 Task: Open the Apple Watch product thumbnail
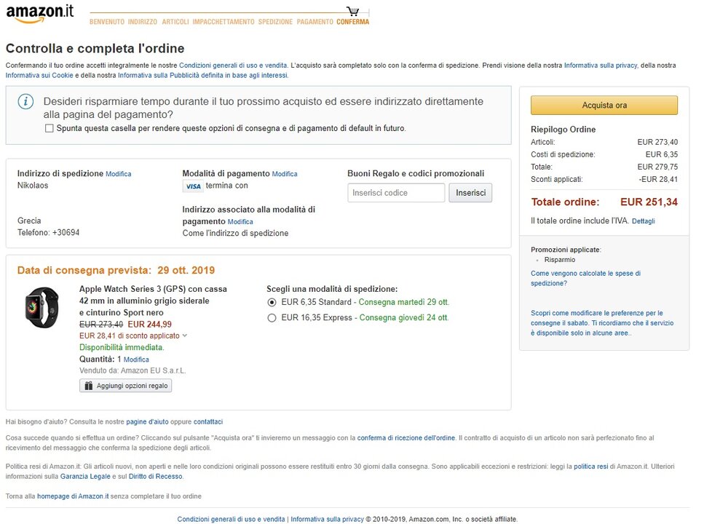(42, 307)
